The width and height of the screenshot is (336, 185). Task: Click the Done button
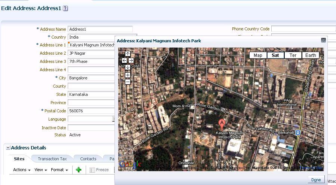pyautogui.click(x=316, y=180)
